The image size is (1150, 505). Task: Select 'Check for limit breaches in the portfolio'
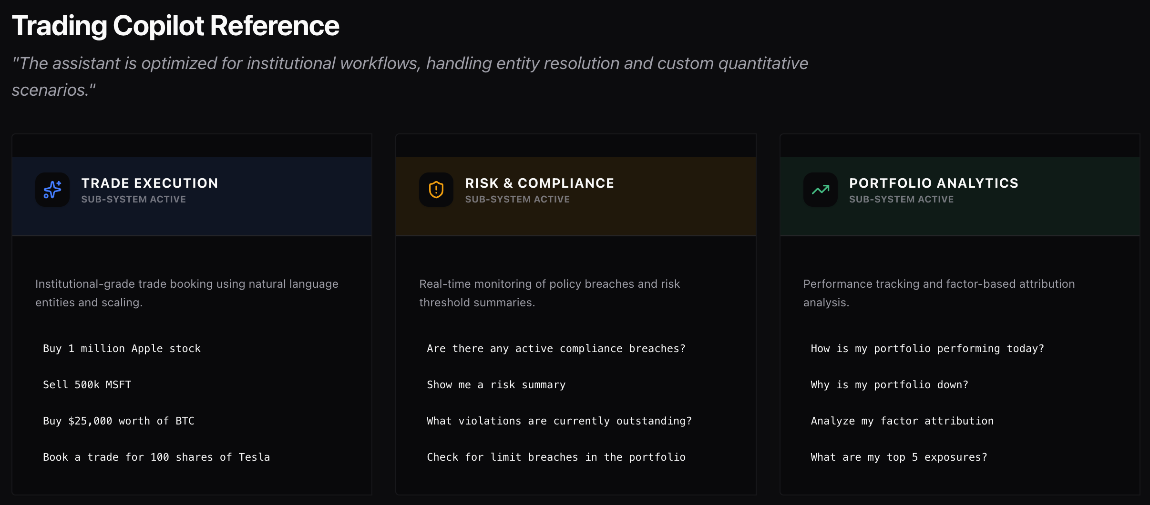(x=556, y=457)
